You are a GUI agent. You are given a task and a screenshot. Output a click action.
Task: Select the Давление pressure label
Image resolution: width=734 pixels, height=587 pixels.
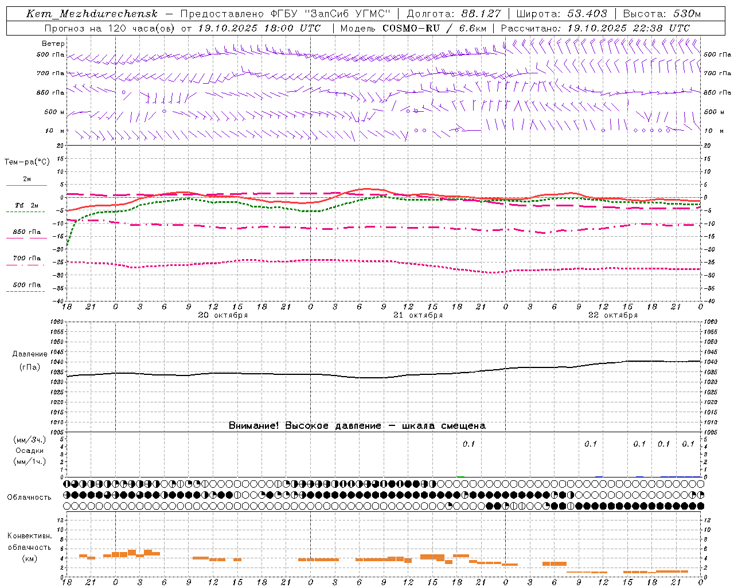click(30, 354)
